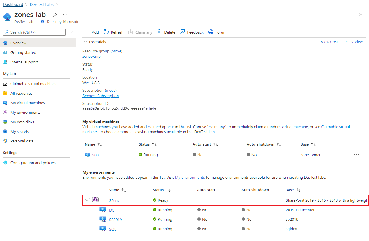Pin zones-lab to the dashboard
369x241 pixels.
click(x=55, y=14)
